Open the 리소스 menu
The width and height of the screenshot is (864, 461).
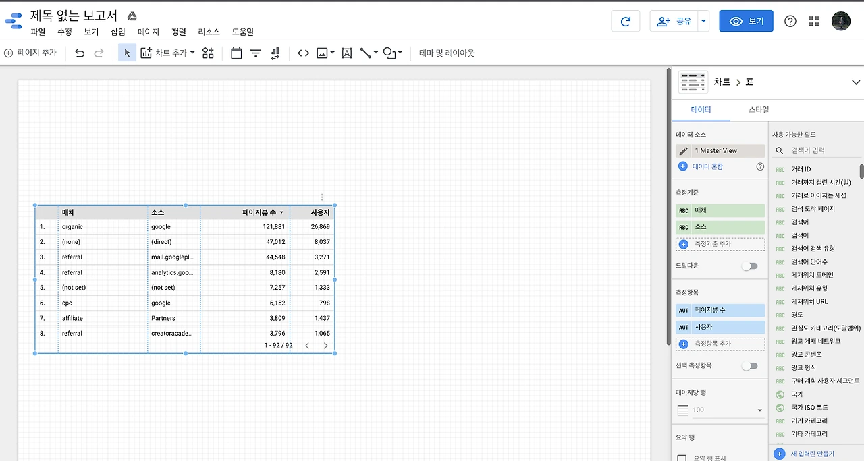point(209,32)
